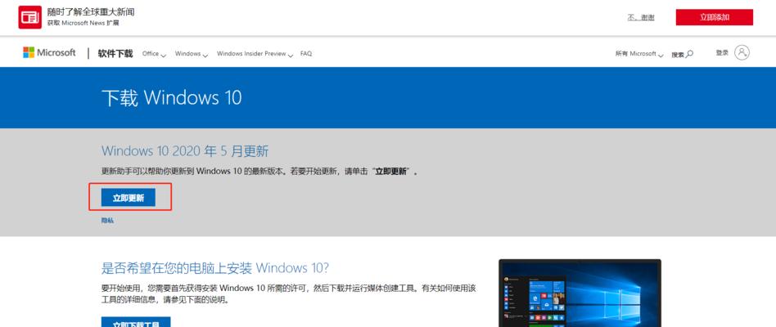Viewport: 776px width, 327px height.
Task: Click the 立即更新 blue button
Action: click(129, 198)
